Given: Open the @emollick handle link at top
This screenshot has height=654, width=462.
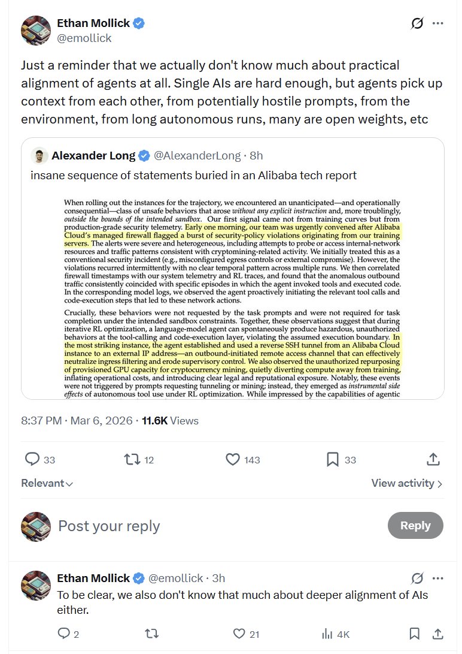Looking at the screenshot, I should pyautogui.click(x=84, y=38).
